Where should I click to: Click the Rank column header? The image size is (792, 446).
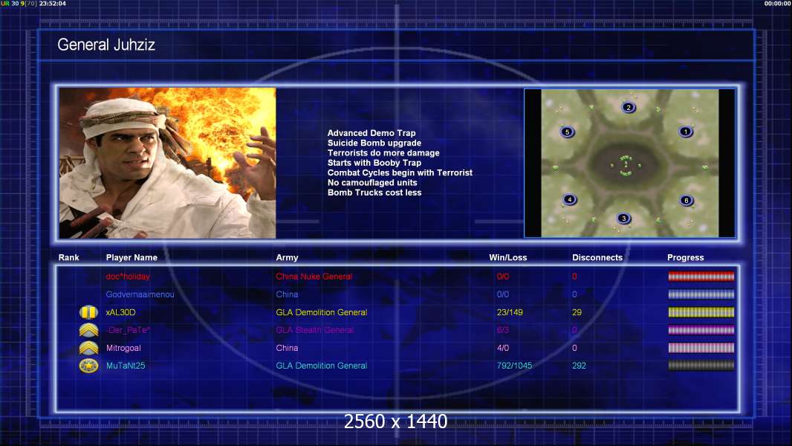tap(68, 258)
